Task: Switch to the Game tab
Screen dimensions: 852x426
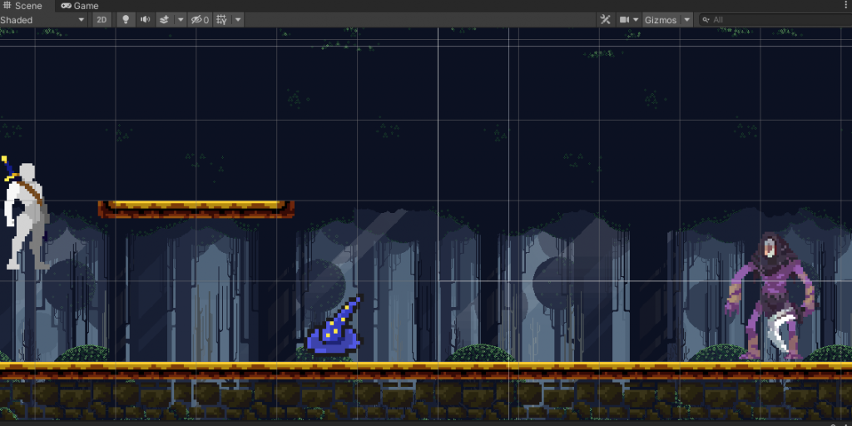Action: click(80, 6)
